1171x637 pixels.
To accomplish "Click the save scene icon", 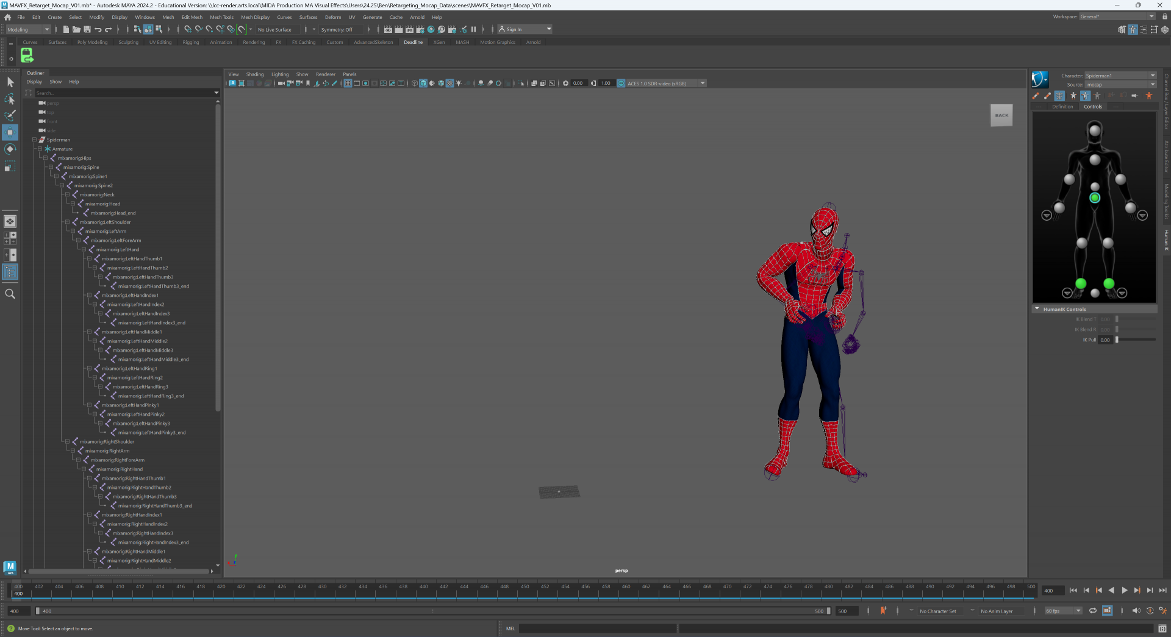I will [87, 29].
